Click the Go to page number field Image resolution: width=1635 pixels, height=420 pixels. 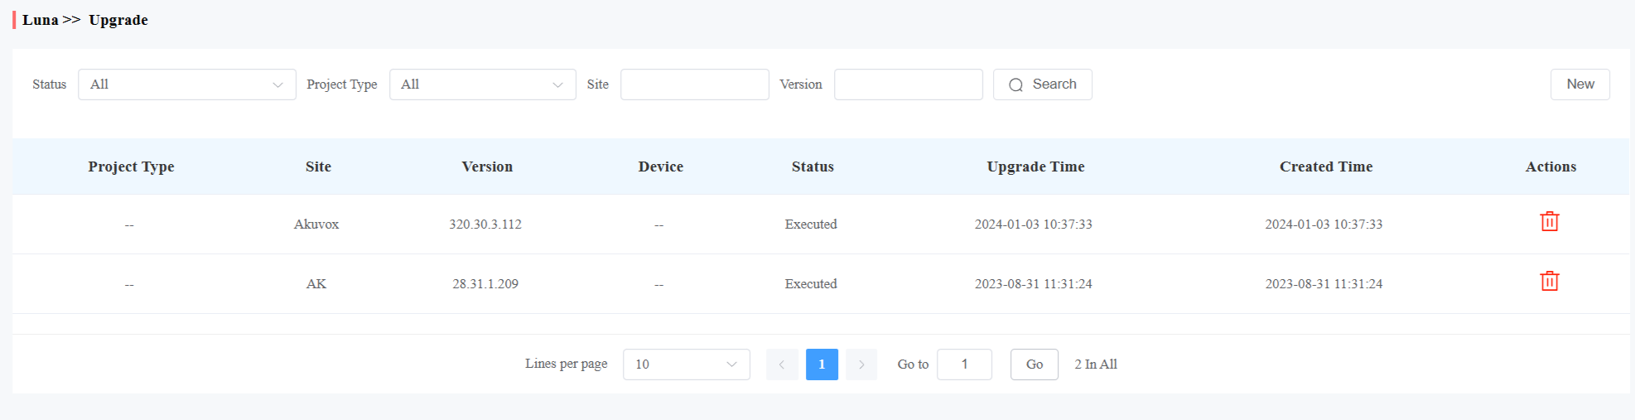(964, 364)
